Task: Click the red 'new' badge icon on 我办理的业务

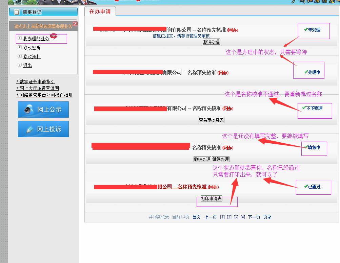Action: click(x=54, y=36)
